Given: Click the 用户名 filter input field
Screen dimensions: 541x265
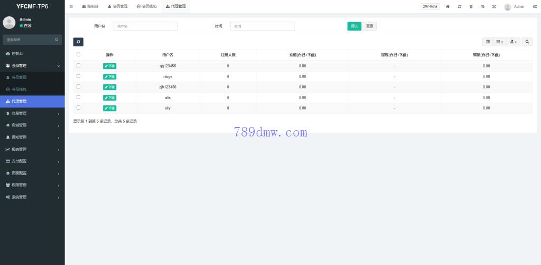Looking at the screenshot, I should pyautogui.click(x=145, y=26).
